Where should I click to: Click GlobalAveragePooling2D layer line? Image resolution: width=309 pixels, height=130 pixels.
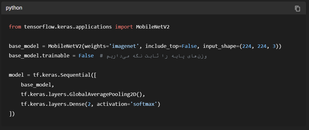(x=83, y=94)
